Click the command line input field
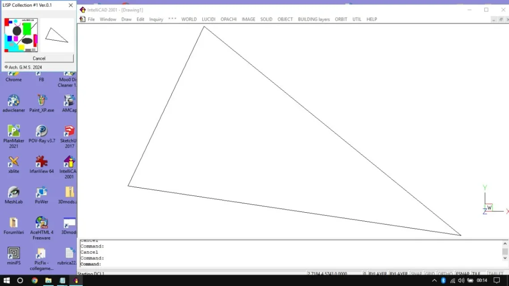The image size is (509, 286). tap(291, 264)
